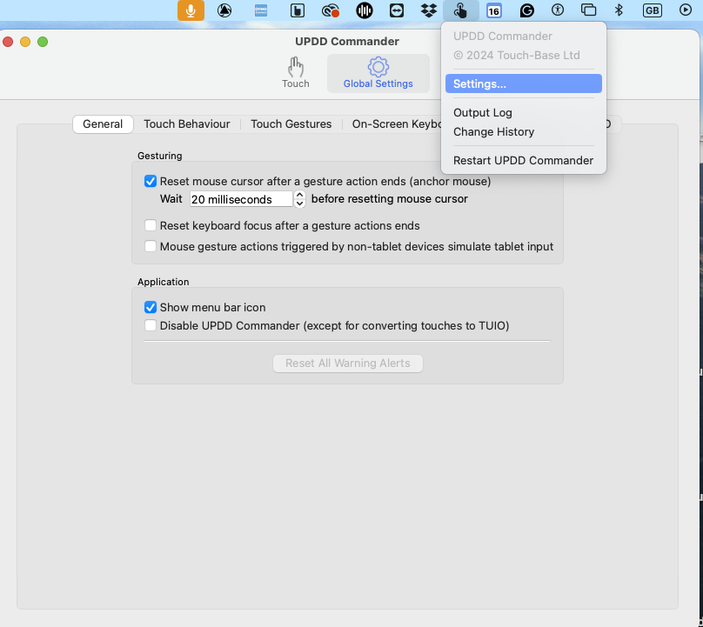703x627 pixels.
Task: Open Output Log from the menu
Action: pos(483,113)
